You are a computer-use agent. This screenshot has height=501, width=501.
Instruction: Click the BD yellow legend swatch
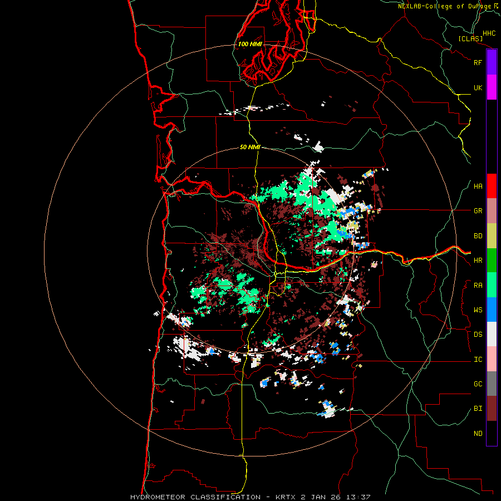tap(492, 236)
